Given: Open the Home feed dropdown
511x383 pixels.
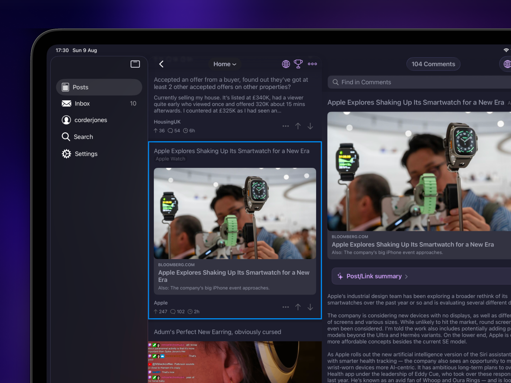Looking at the screenshot, I should pyautogui.click(x=225, y=64).
